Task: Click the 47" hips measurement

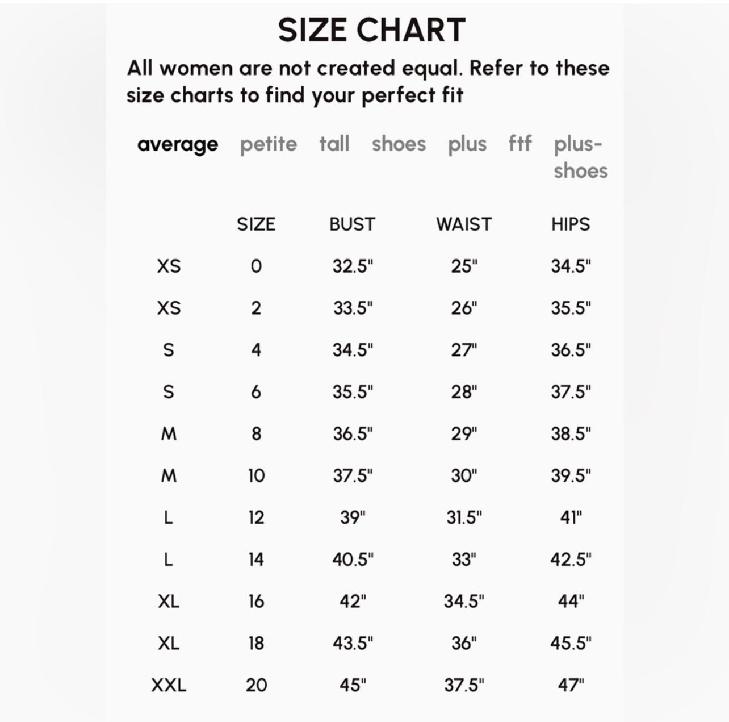Action: (x=570, y=685)
